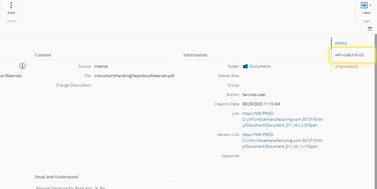377x189 pixels.
Task: Switch to the Details tab
Action: pos(341,43)
